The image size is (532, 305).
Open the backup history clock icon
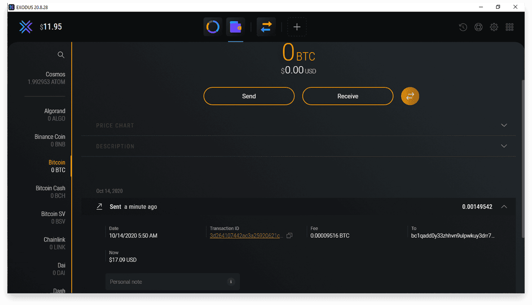(x=463, y=27)
